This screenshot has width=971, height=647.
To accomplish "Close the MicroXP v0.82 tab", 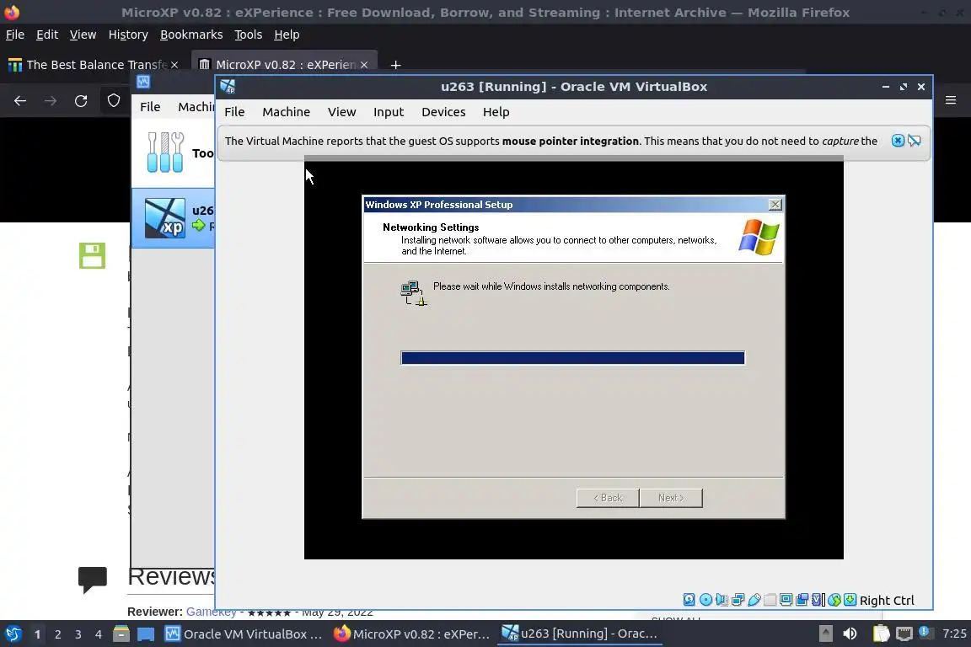I will coord(364,65).
